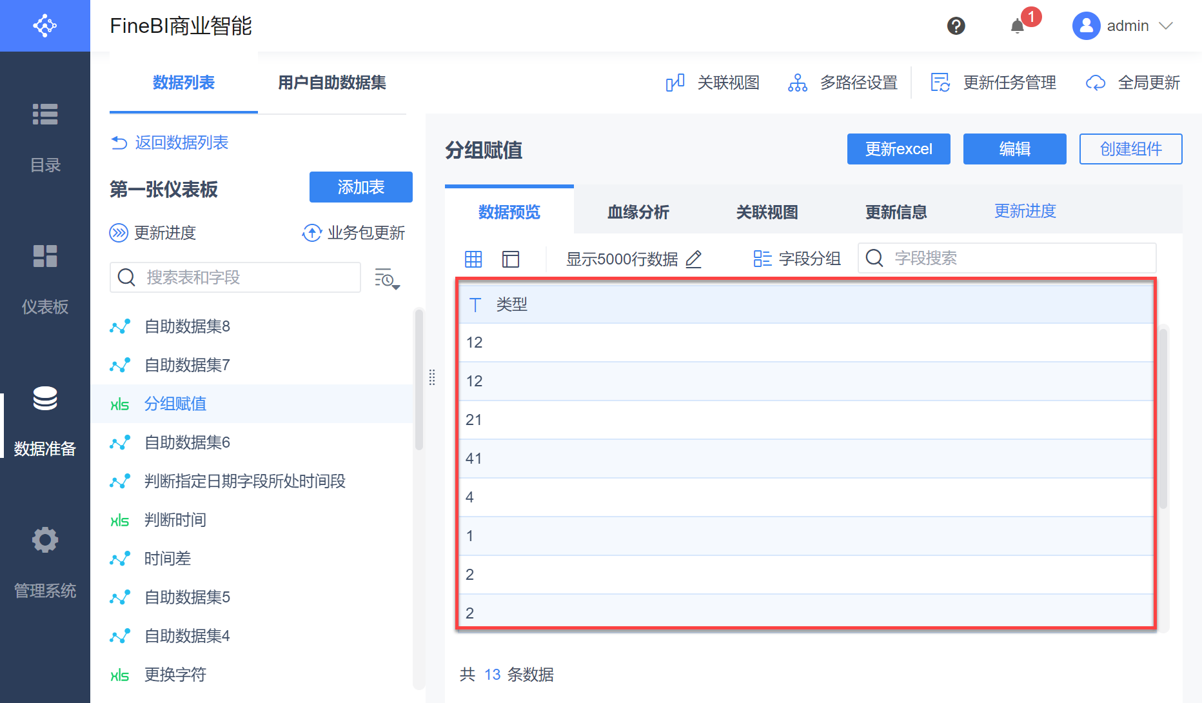Expand the admin user dropdown
Screen dimensions: 1202x703
tap(1166, 26)
